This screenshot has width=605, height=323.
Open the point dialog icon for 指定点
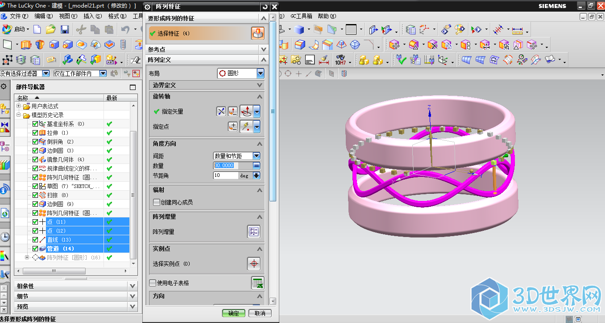[x=232, y=127]
